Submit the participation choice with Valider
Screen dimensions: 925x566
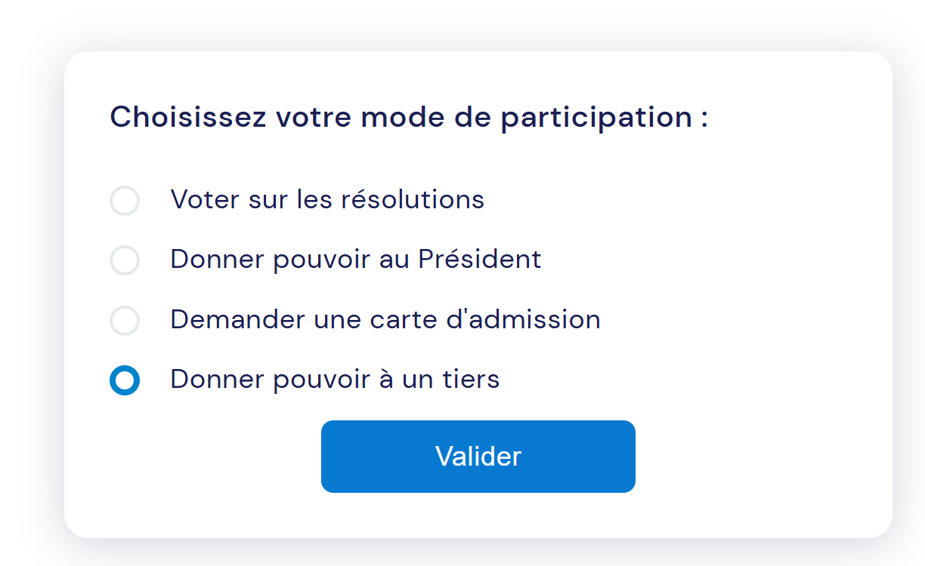pos(478,457)
